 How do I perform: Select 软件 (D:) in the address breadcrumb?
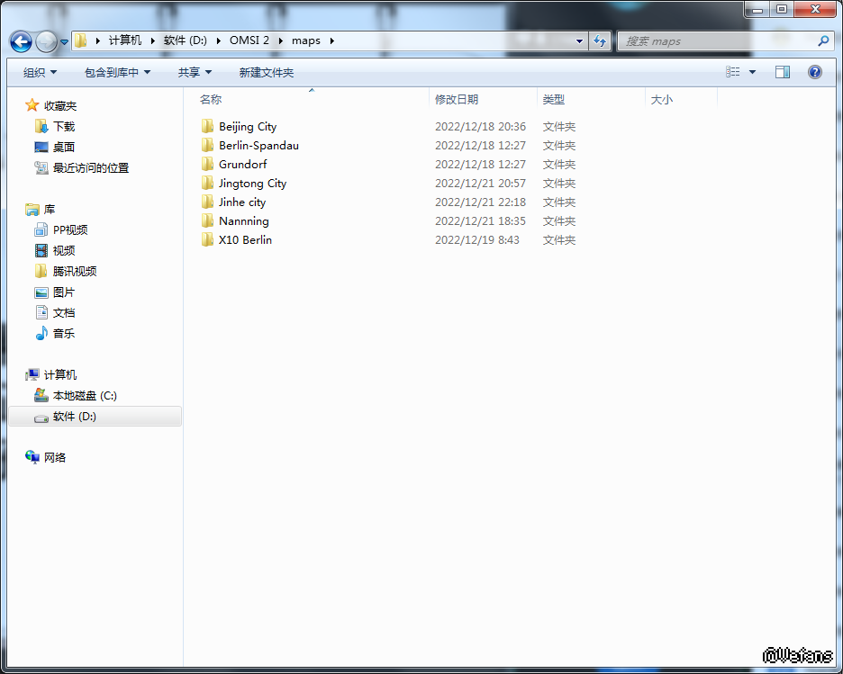click(x=185, y=40)
